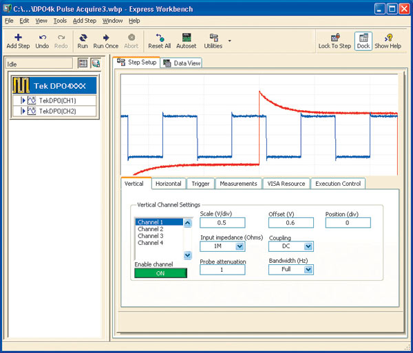Select Channel 3 in the channel list

[159, 236]
